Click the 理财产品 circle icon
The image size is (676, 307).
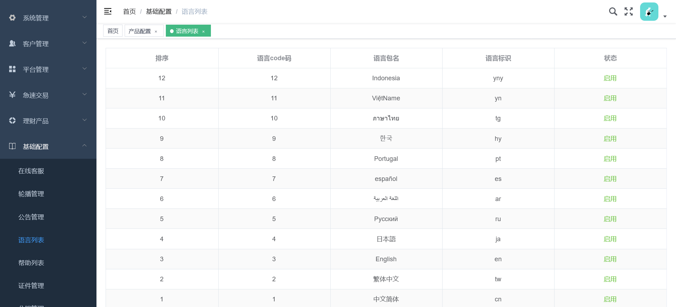coord(12,120)
